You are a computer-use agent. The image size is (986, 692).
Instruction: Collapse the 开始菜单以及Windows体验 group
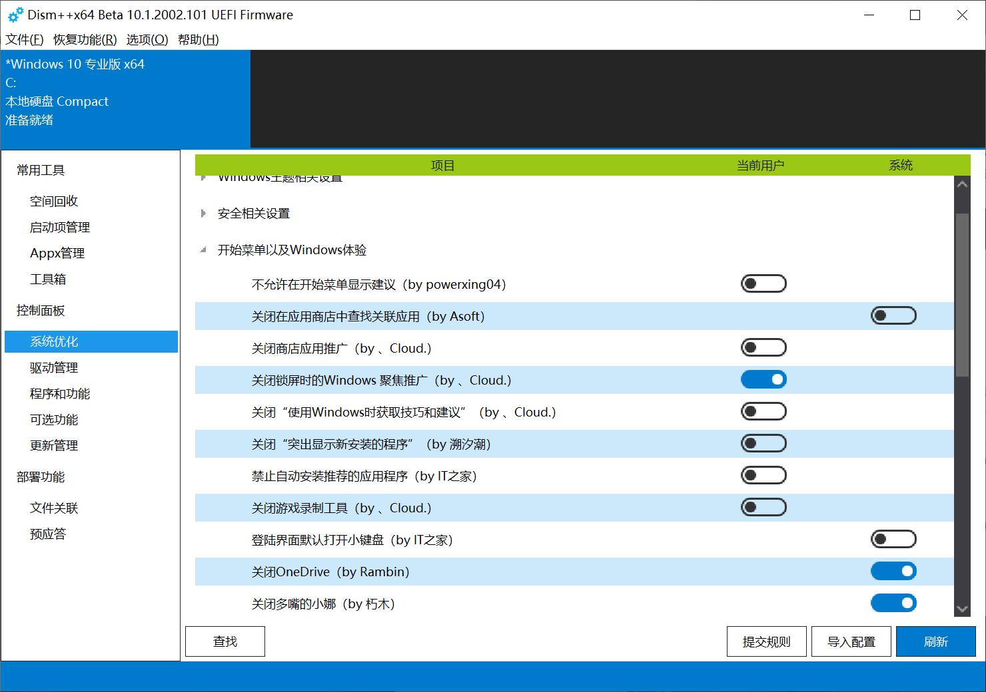(203, 250)
